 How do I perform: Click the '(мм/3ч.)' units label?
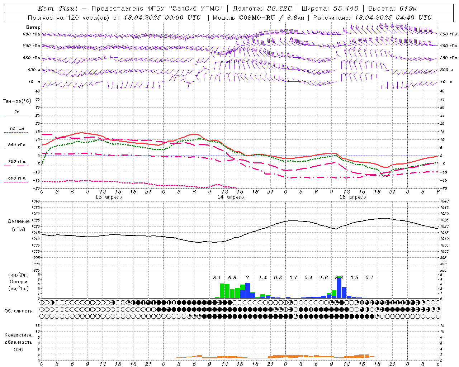tap(19, 275)
